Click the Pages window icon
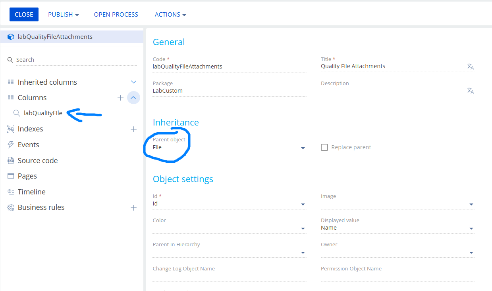Viewport: 492px width, 291px height. pos(11,176)
